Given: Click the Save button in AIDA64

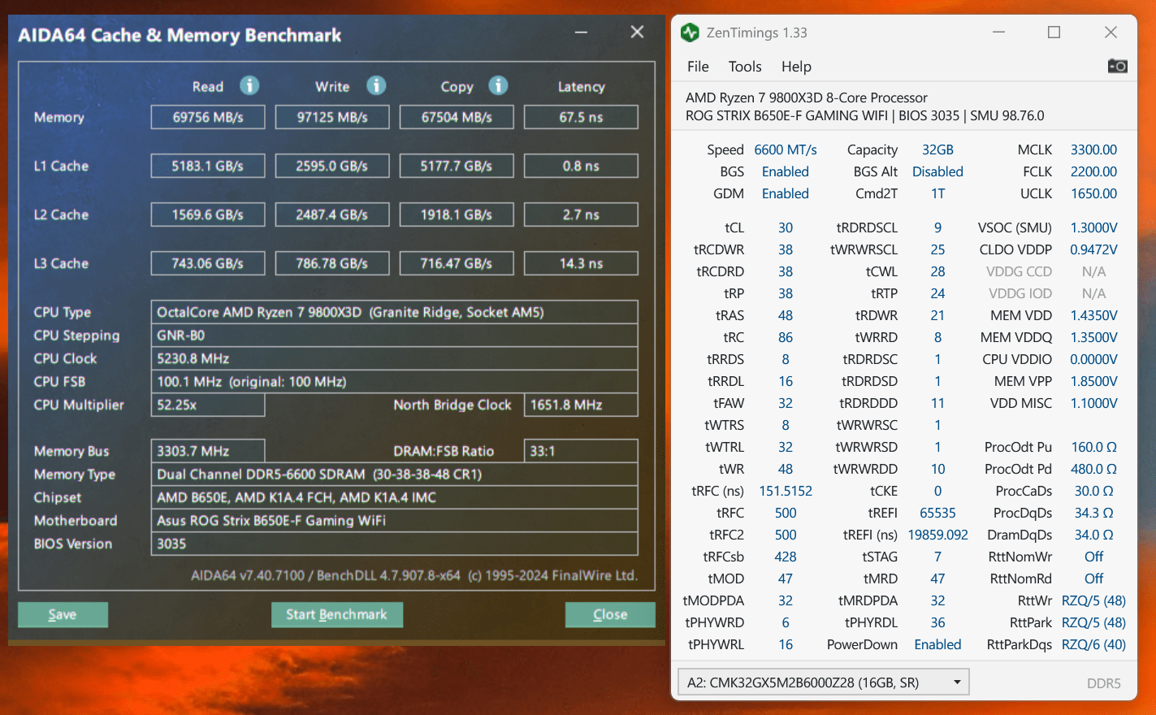Looking at the screenshot, I should 63,614.
